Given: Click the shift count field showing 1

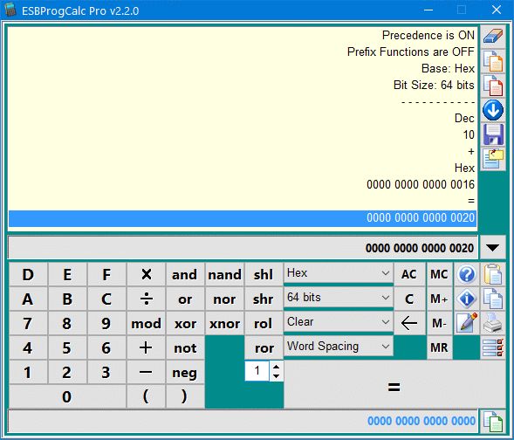Looking at the screenshot, I should pyautogui.click(x=257, y=371).
